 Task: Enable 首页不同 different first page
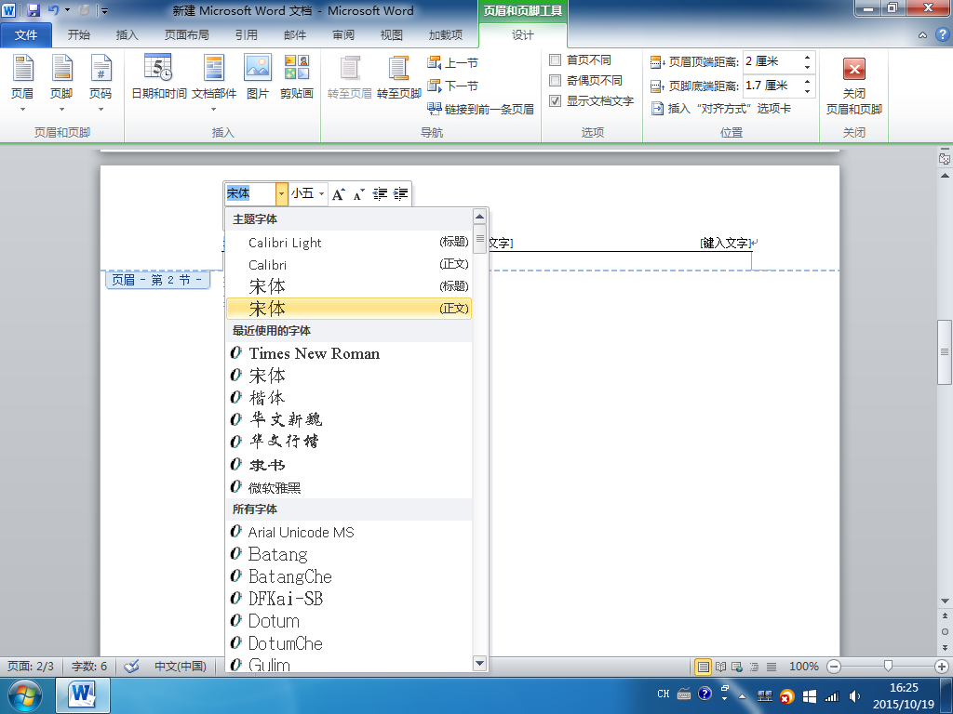click(581, 60)
